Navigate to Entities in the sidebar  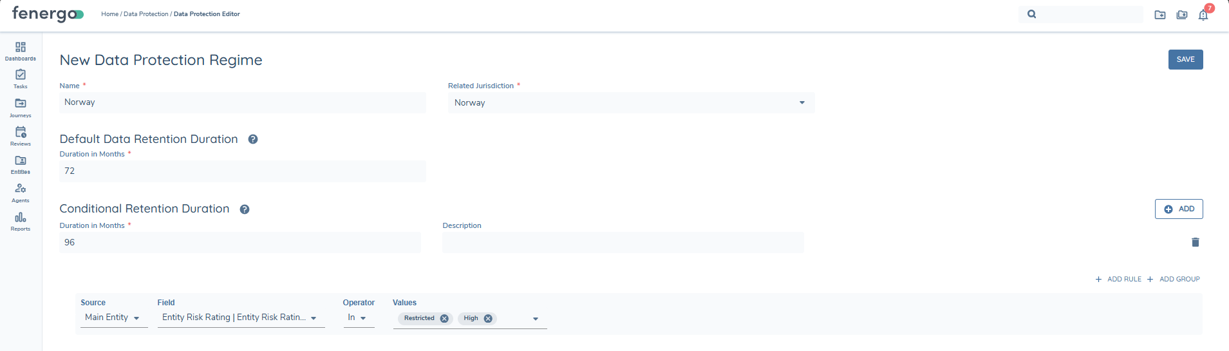(21, 164)
